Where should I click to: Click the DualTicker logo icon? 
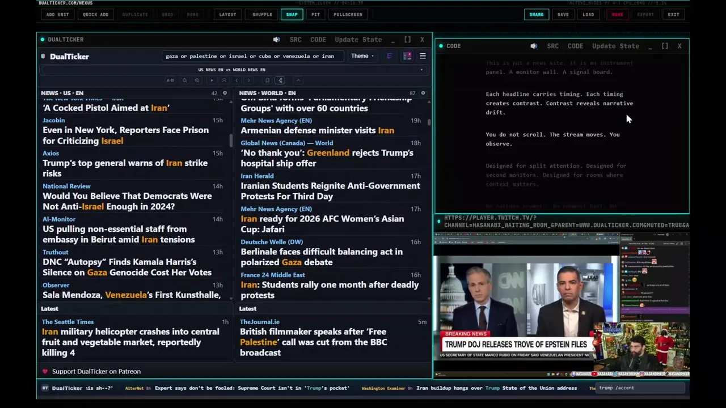click(x=43, y=56)
